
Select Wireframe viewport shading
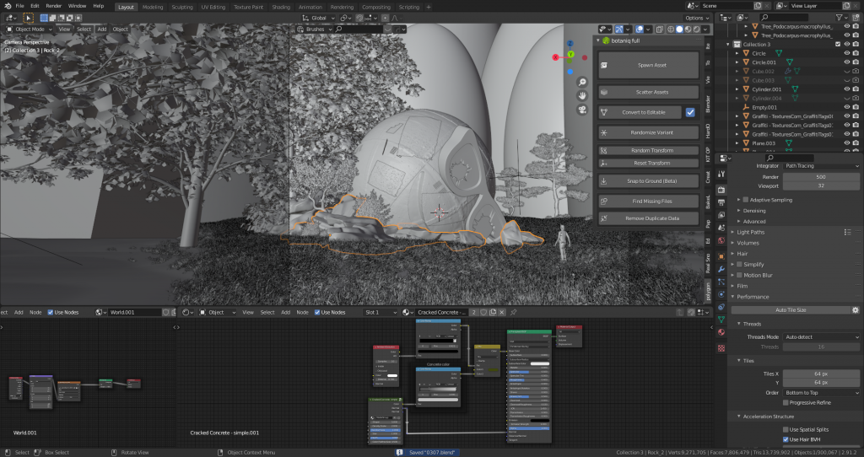pos(671,30)
